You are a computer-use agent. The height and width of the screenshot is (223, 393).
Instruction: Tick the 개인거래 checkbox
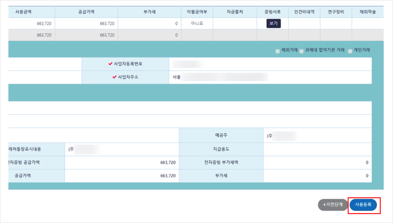tap(350, 51)
